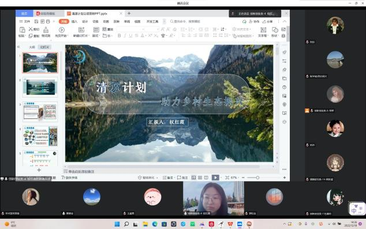Click the Text Box icon in ribbon
Screen dimensions: 366x229
[x=263, y=30]
